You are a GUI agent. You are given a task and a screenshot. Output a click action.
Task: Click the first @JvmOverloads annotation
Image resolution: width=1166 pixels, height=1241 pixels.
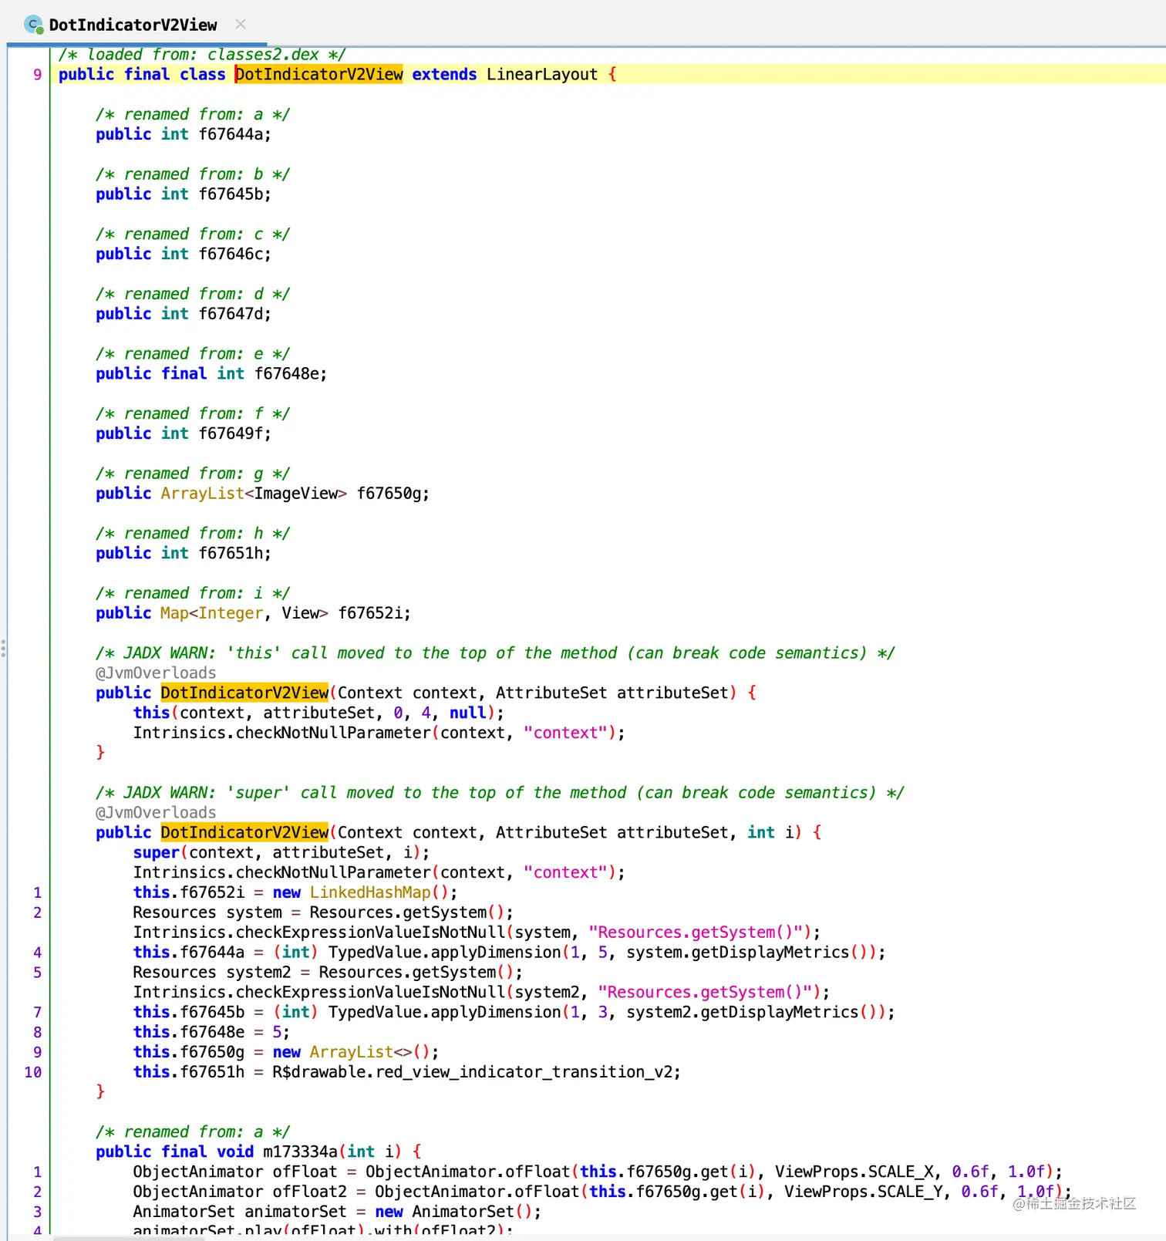tap(156, 673)
